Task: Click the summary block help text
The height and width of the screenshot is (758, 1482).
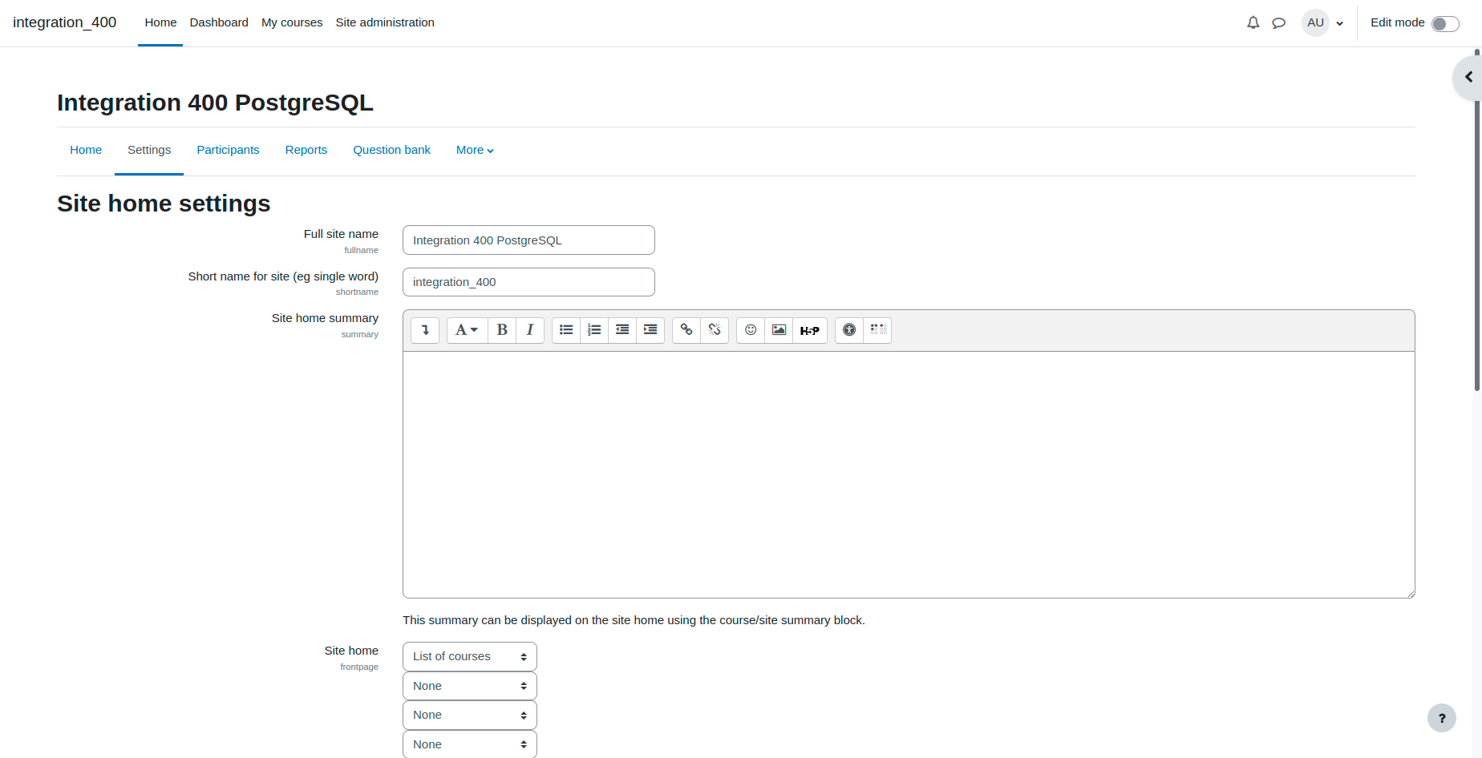Action: coord(634,620)
